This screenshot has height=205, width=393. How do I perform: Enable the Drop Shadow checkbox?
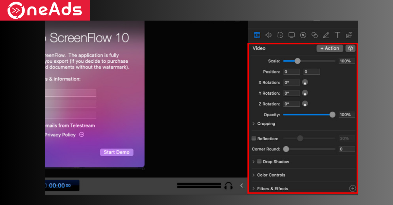click(x=259, y=161)
